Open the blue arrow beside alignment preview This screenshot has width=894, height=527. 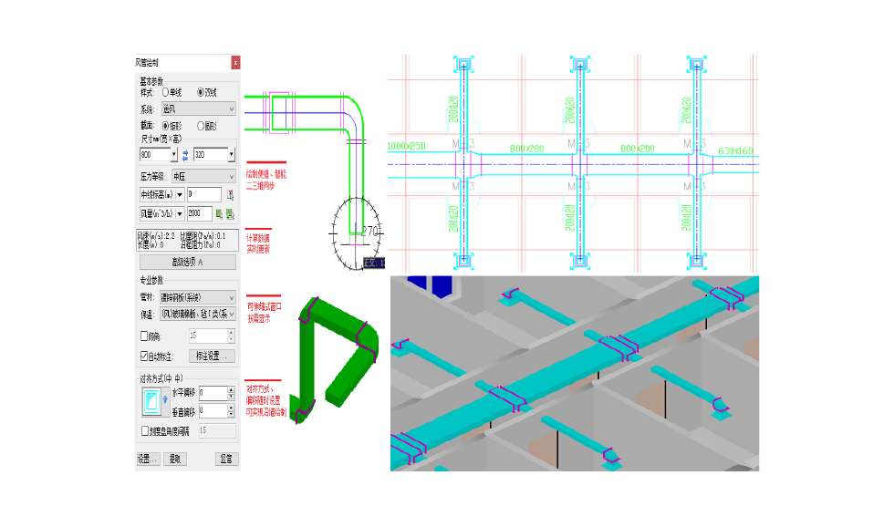(165, 398)
